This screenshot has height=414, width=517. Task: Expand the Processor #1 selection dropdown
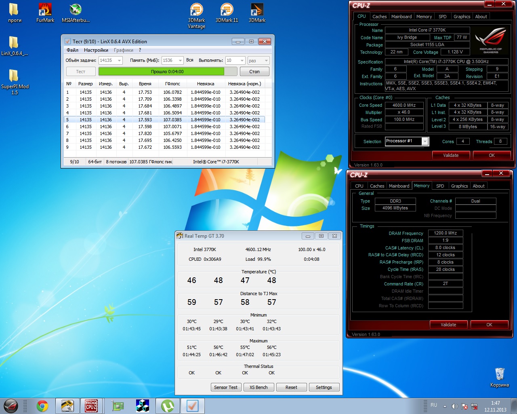(x=425, y=141)
